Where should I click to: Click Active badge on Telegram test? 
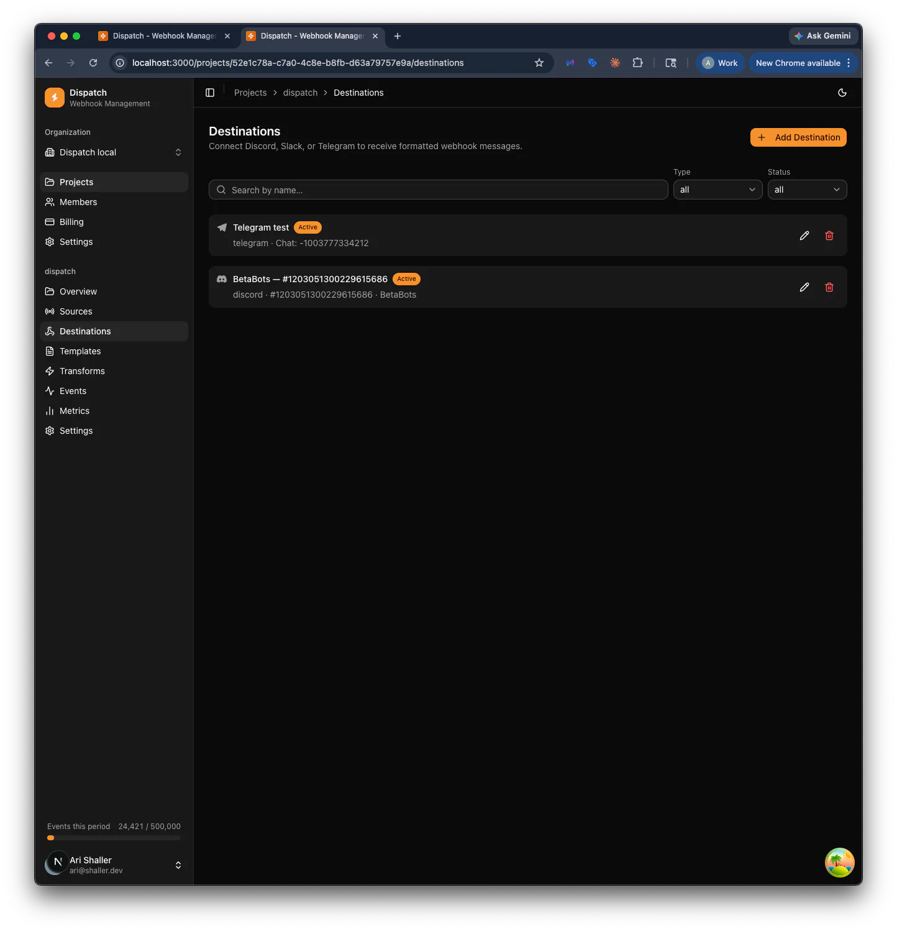point(307,227)
